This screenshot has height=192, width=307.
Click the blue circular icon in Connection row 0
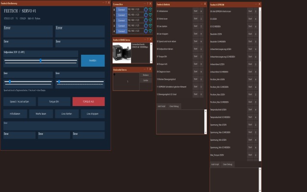point(146,10)
